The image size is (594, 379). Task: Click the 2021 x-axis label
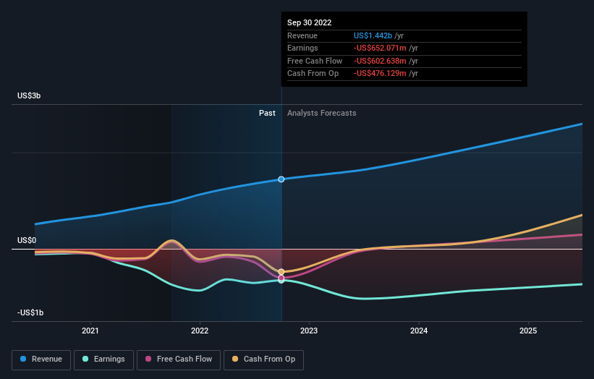90,331
